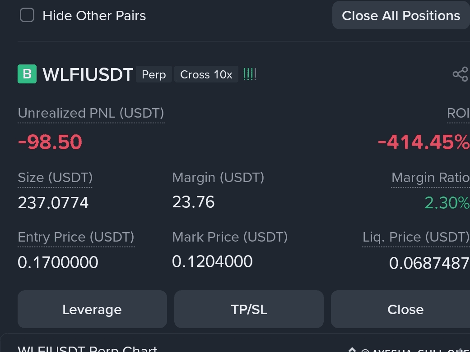View the Size (USDT) definition
The height and width of the screenshot is (352, 470).
55,178
